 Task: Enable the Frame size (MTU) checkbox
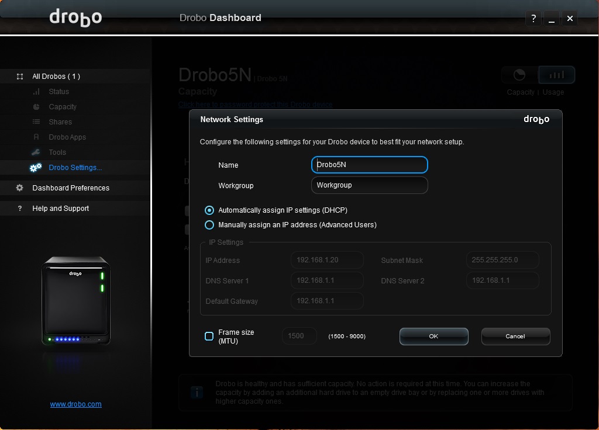(209, 336)
